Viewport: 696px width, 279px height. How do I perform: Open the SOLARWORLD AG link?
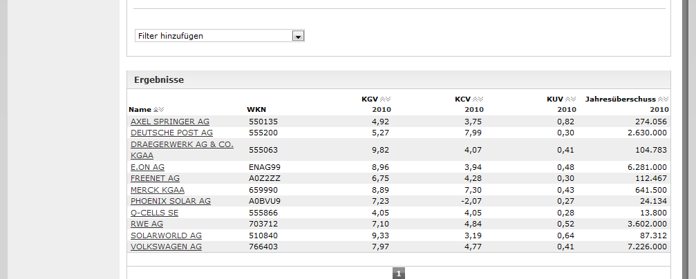tap(166, 235)
